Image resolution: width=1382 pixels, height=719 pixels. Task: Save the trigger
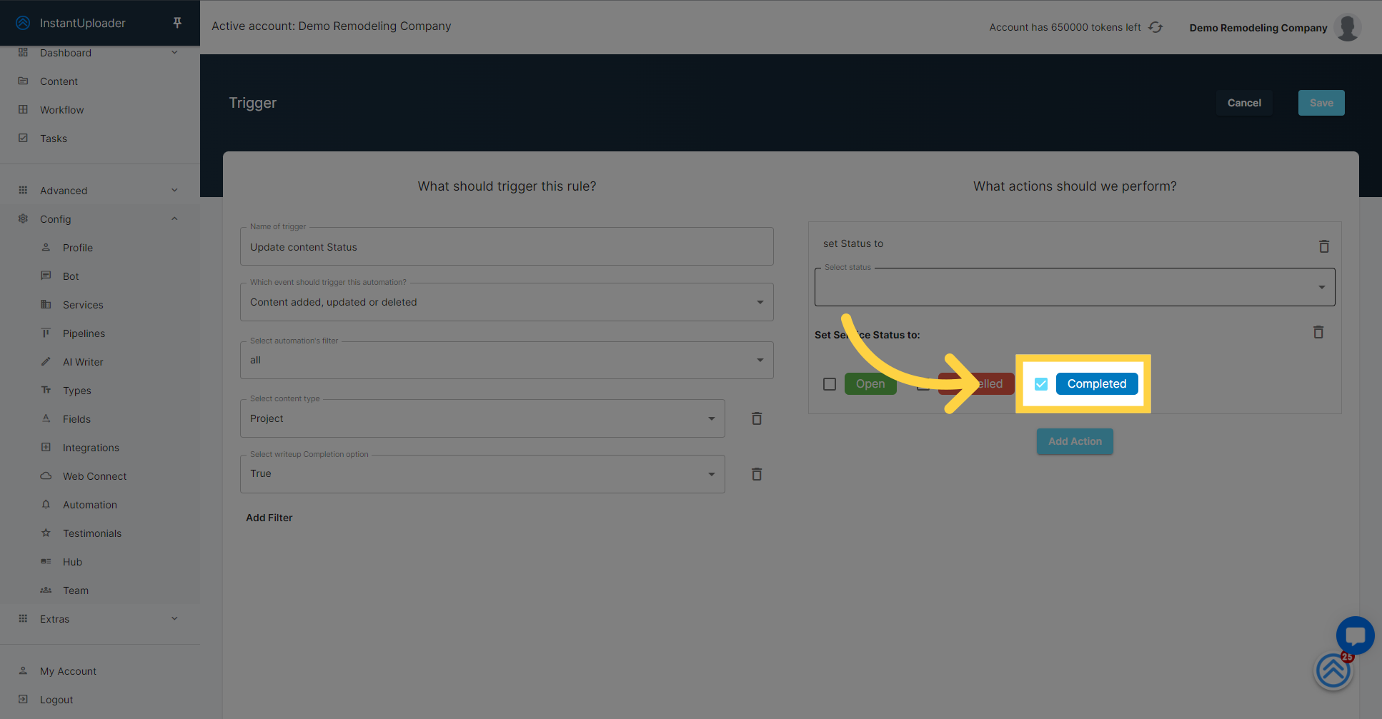coord(1321,103)
